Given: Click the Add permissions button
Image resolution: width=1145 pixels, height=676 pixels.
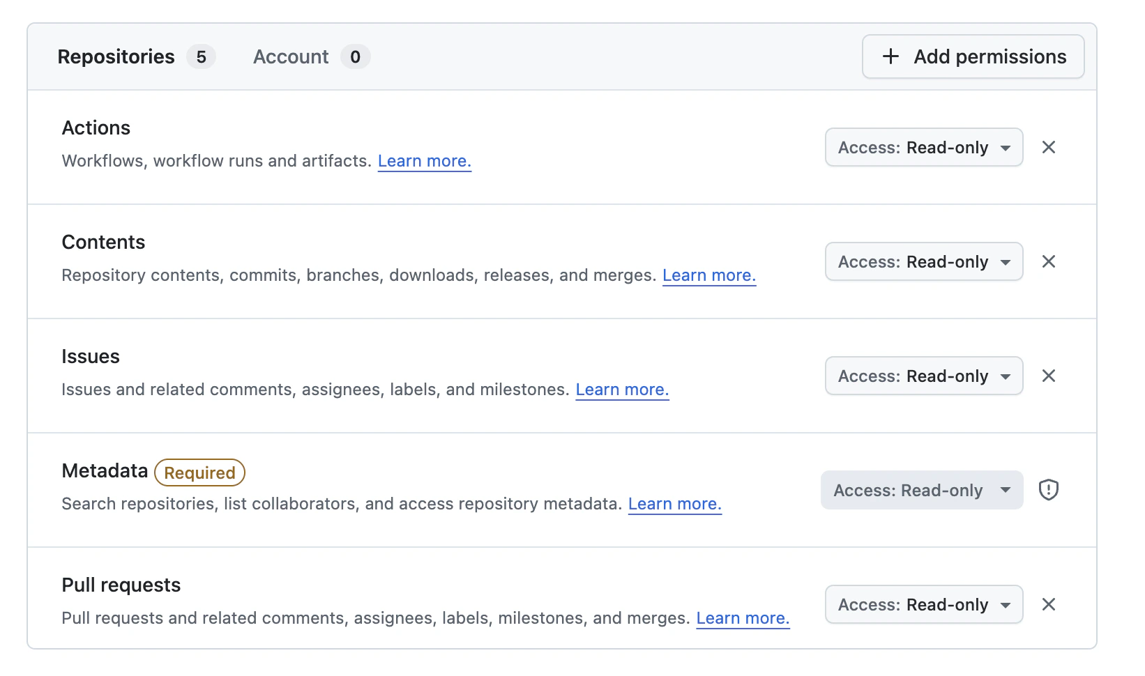Looking at the screenshot, I should click(973, 56).
